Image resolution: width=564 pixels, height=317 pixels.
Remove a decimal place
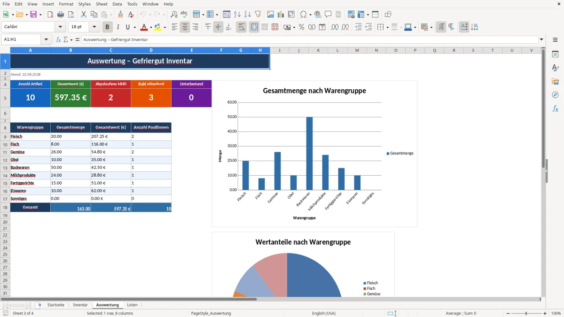pyautogui.click(x=345, y=27)
